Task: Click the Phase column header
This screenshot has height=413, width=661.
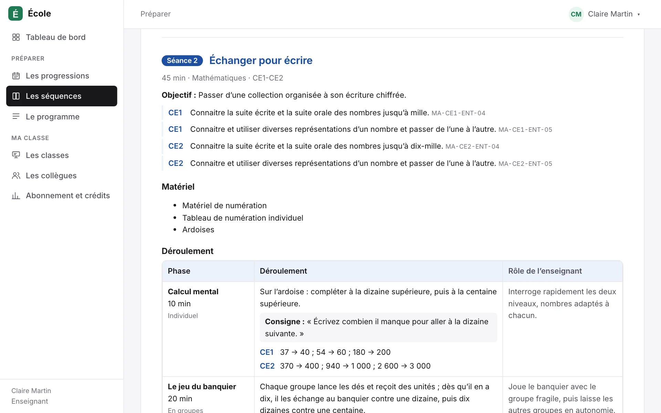Action: click(x=208, y=271)
